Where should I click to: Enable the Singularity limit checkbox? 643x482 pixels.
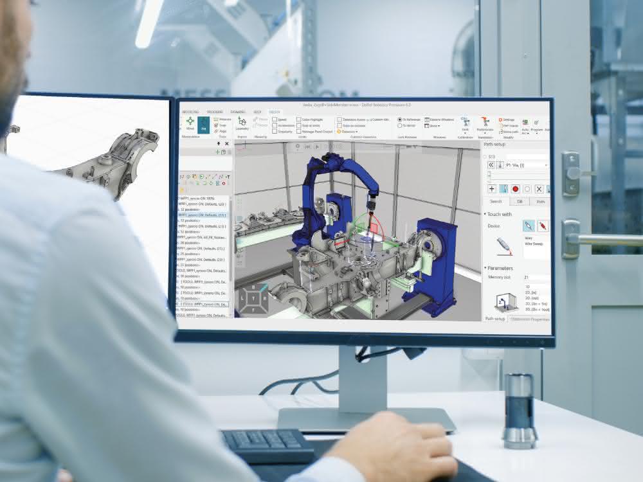pyautogui.click(x=275, y=131)
